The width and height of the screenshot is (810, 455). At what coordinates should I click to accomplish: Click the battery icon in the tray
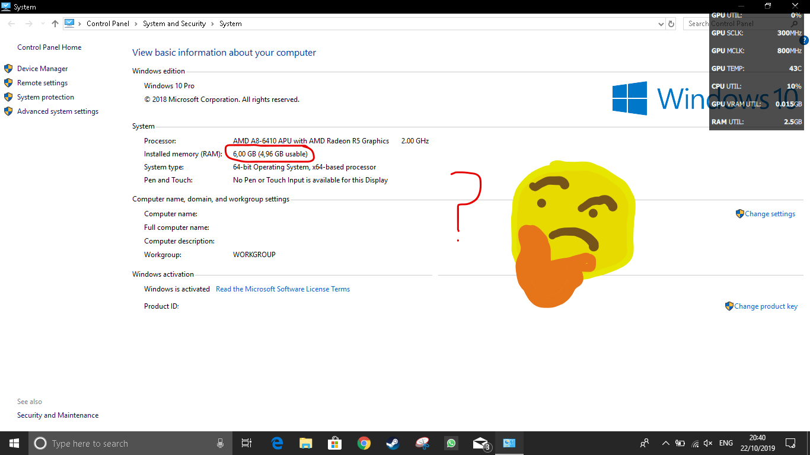[x=680, y=443]
